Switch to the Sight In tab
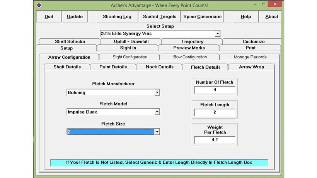This screenshot has height=178, width=317. pos(128,48)
